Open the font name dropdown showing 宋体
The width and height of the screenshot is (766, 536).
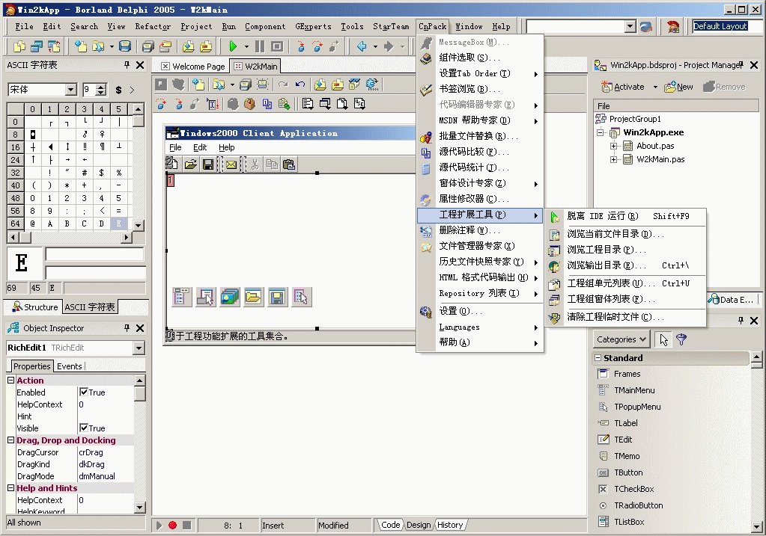(70, 90)
